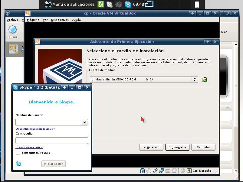The height and width of the screenshot is (182, 243).
Task: Open the Dispositivos menu
Action: tap(60, 20)
